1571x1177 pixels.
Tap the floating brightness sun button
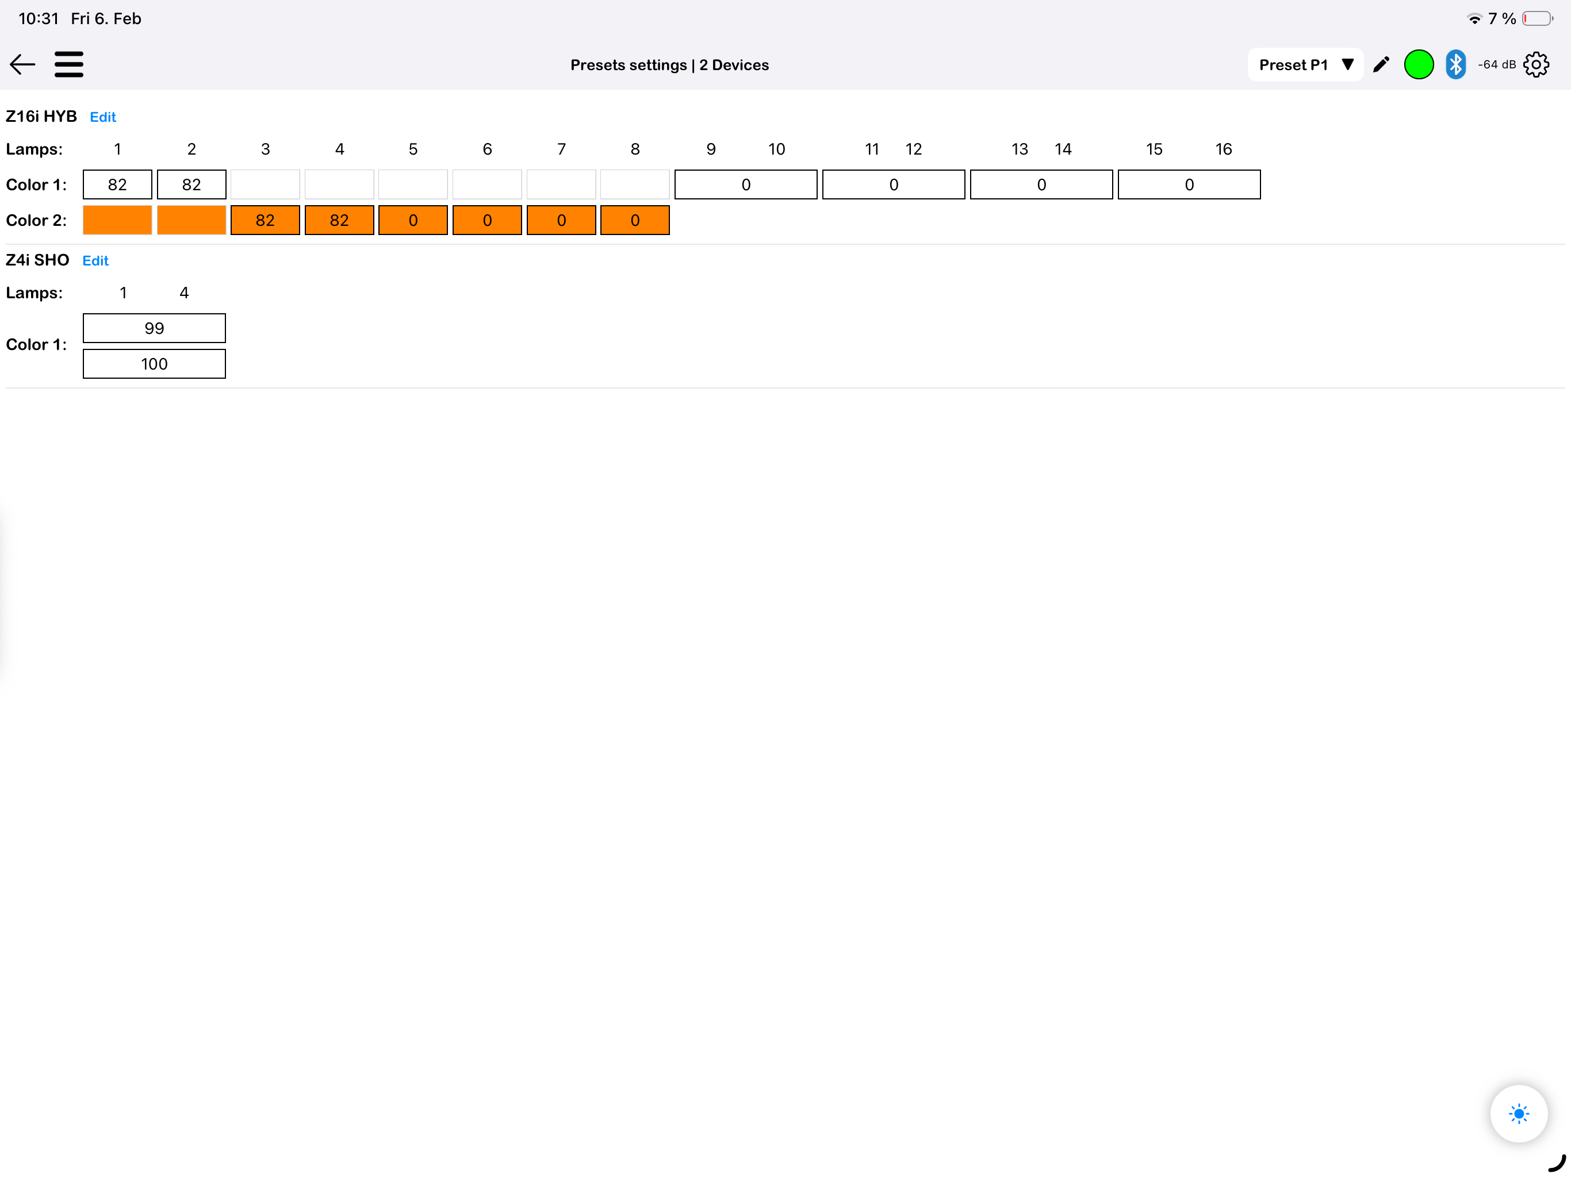coord(1519,1113)
